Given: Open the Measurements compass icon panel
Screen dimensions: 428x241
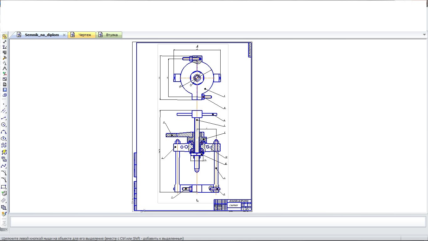Looking at the screenshot, I should [x=4, y=68].
